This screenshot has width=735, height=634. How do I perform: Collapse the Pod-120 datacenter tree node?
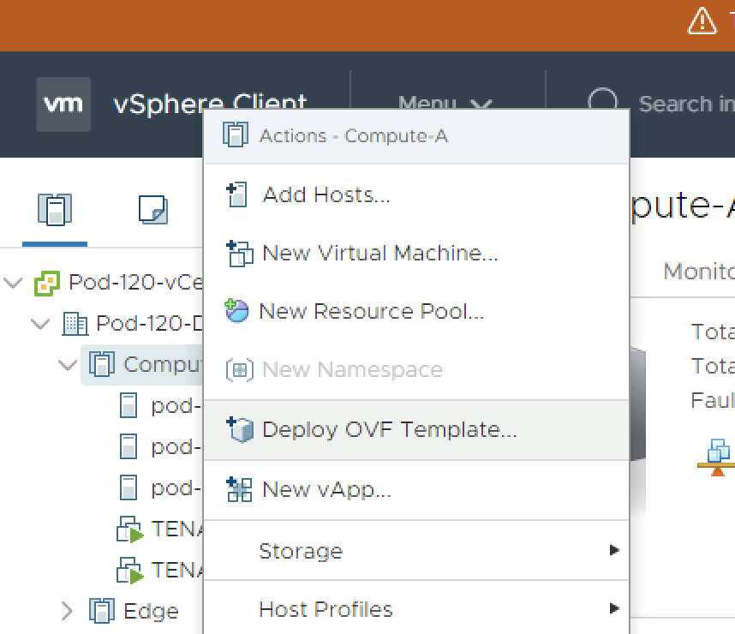[40, 324]
